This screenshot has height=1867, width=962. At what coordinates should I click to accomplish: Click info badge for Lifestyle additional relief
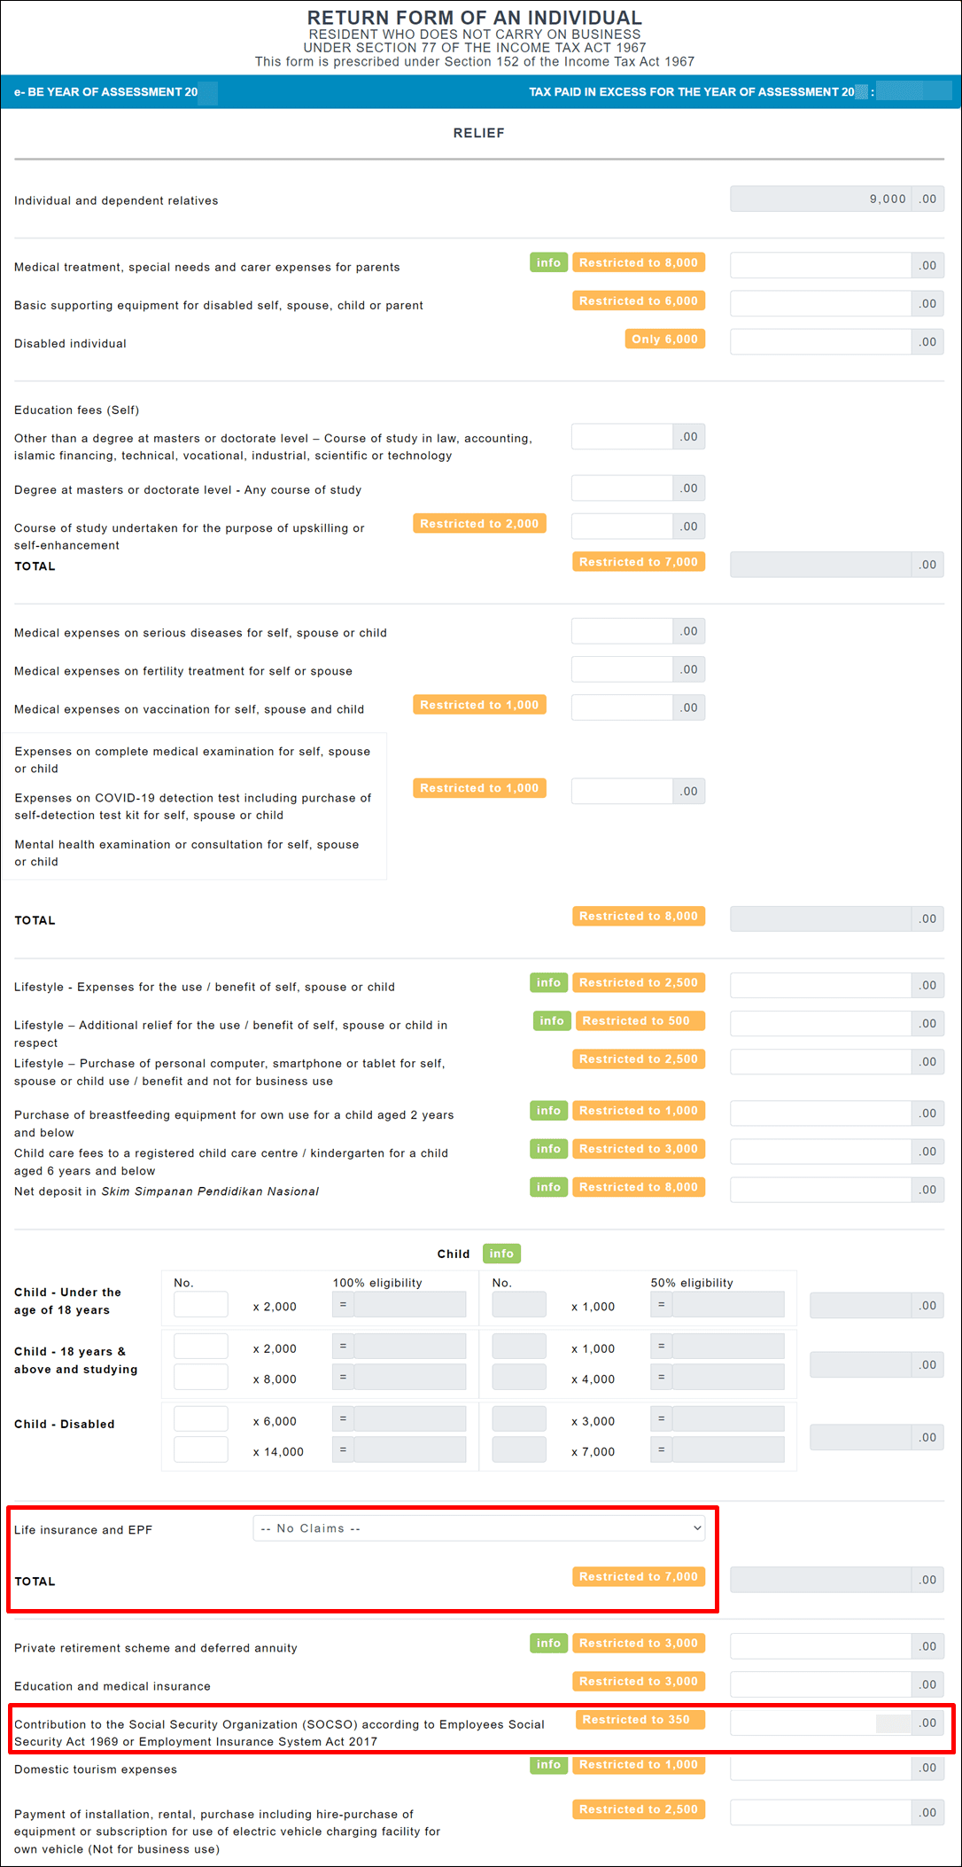coord(551,1020)
